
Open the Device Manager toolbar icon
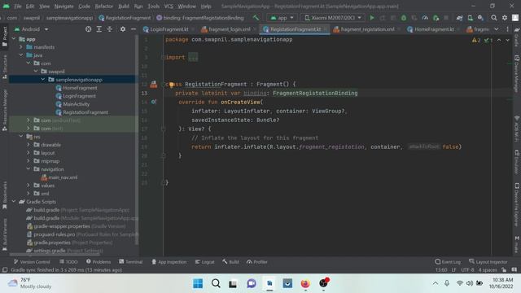coord(471,18)
